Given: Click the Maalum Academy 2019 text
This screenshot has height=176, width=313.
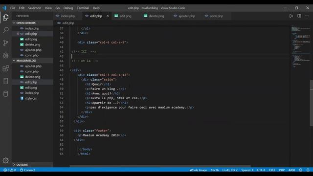Looking at the screenshot, I should 101,135.
